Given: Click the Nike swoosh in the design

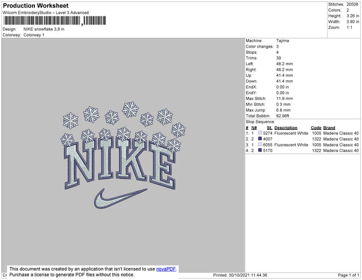Looking at the screenshot, I should pyautogui.click(x=120, y=199).
